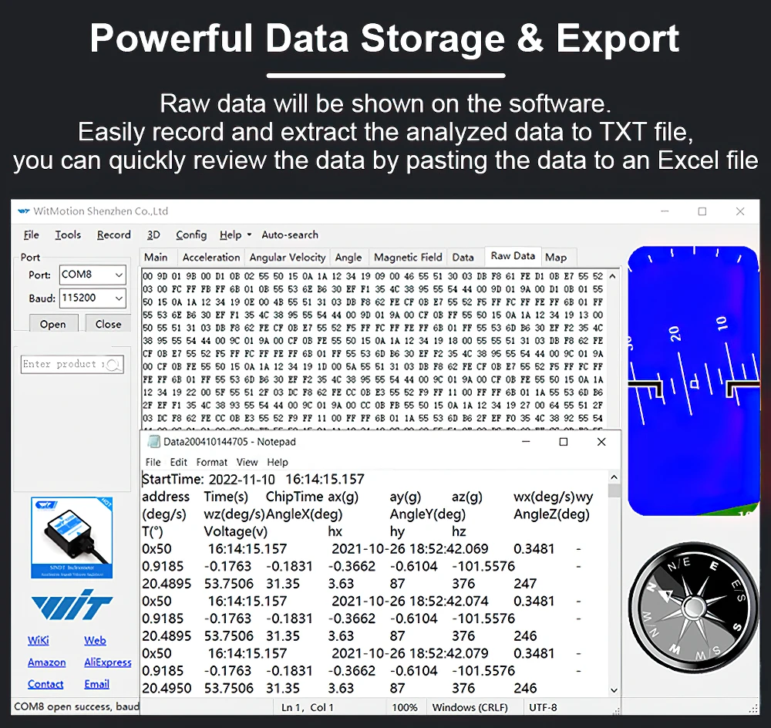The width and height of the screenshot is (771, 728).
Task: Switch to the Magnetic Field tab
Action: [408, 258]
